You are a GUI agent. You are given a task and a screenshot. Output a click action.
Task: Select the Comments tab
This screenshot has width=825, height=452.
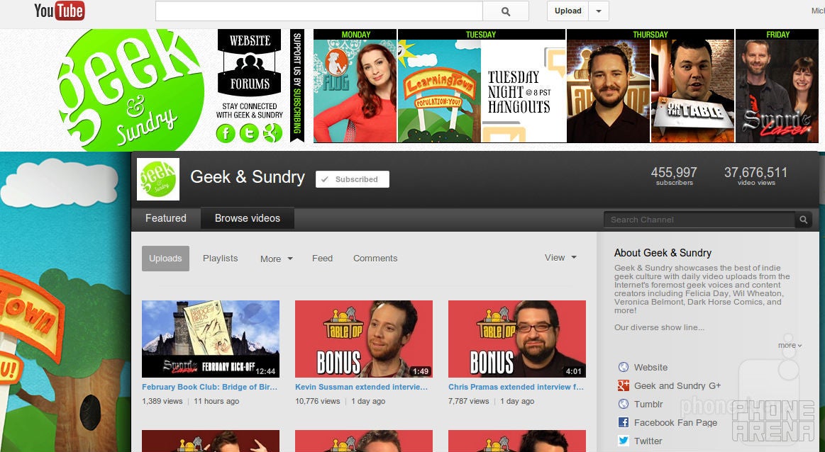375,258
